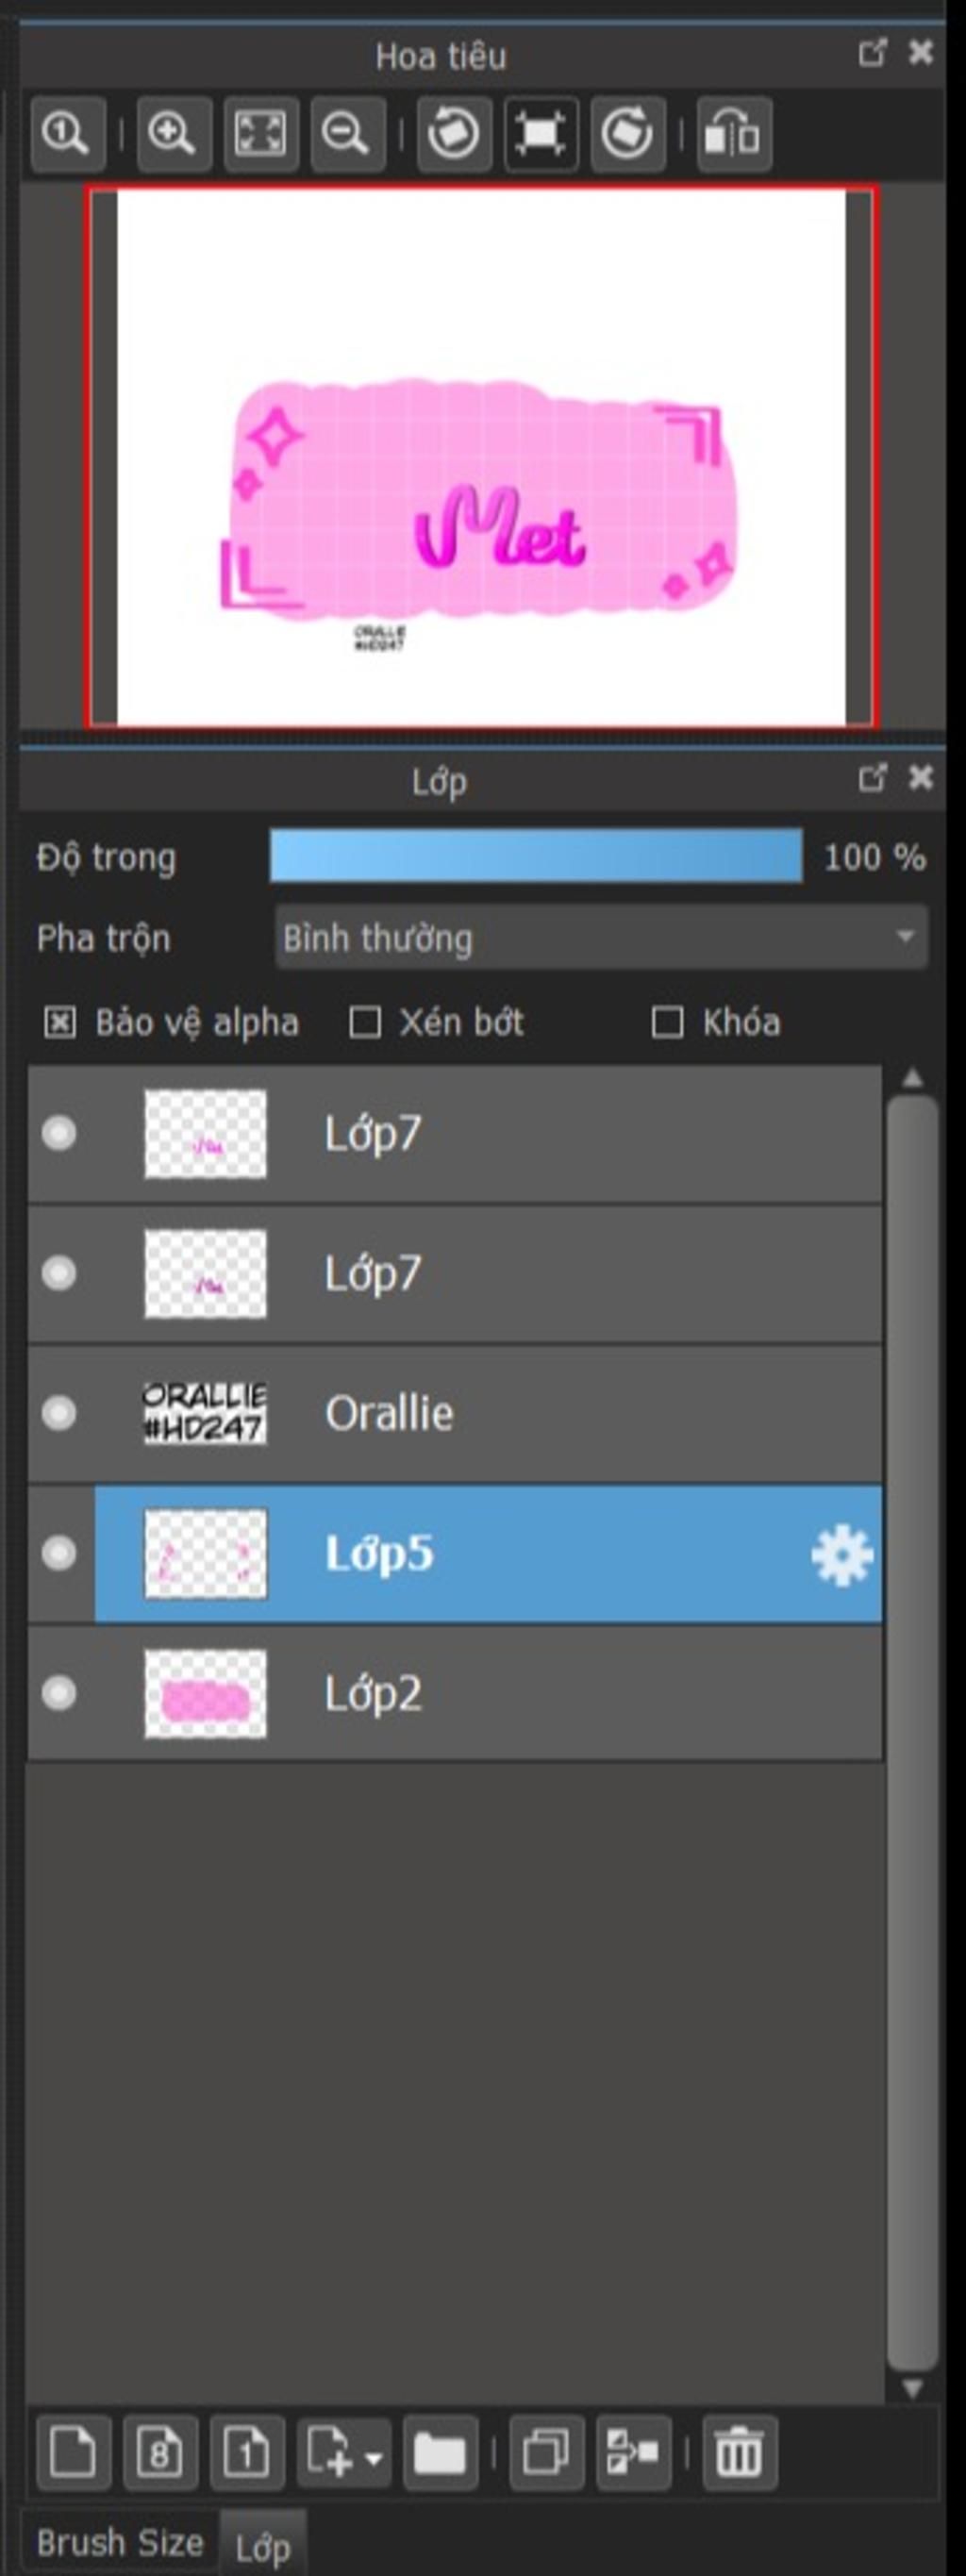Fit canvas to navigator window
Image resolution: width=966 pixels, height=2576 pixels.
(260, 133)
